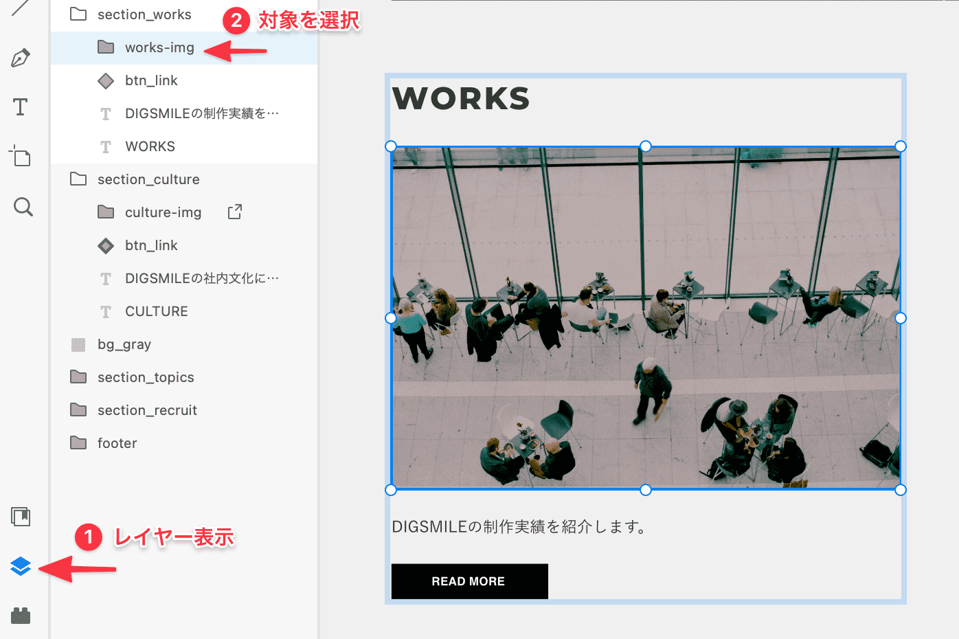Click the right-middle selection handle of image

point(901,318)
